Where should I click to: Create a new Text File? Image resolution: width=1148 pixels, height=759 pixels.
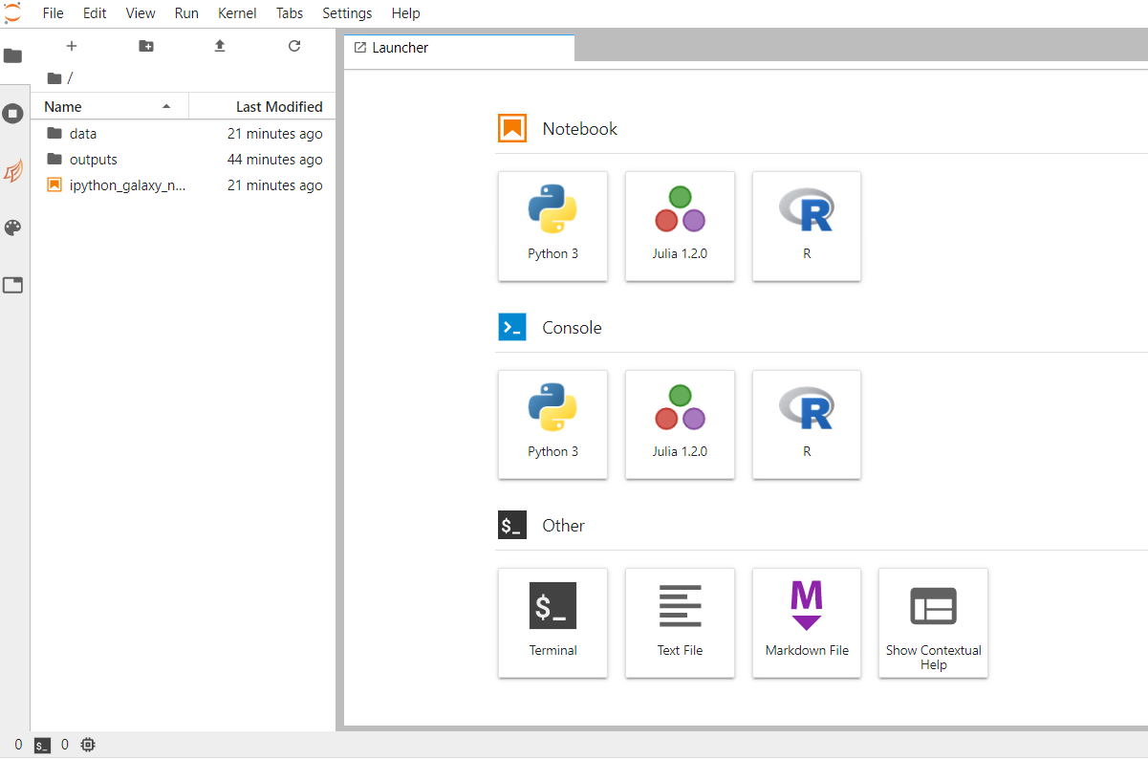point(680,623)
